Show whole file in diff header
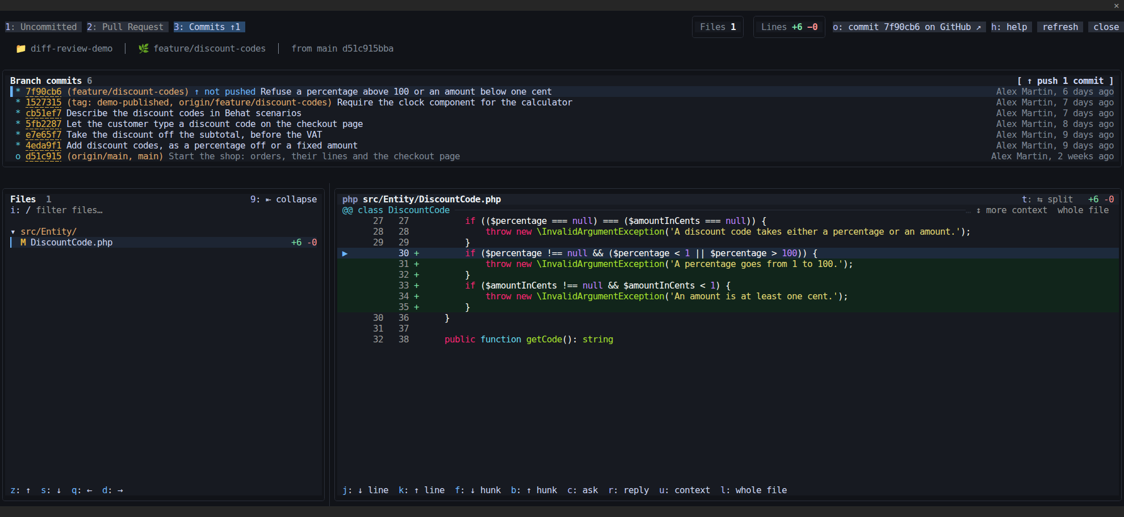The width and height of the screenshot is (1124, 517). point(1083,210)
